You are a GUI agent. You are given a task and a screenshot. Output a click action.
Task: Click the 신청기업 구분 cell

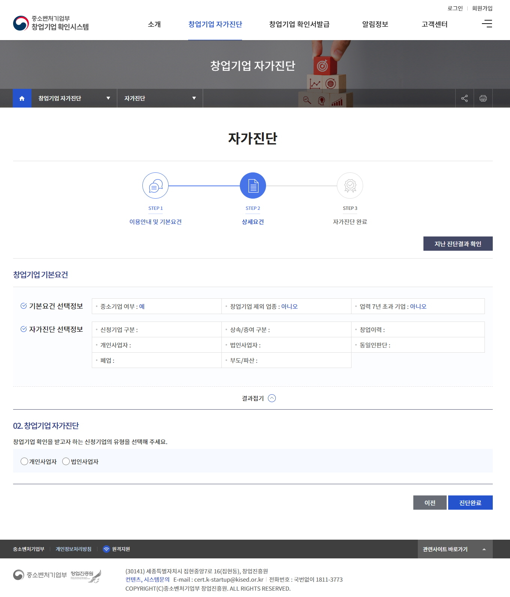pos(157,329)
